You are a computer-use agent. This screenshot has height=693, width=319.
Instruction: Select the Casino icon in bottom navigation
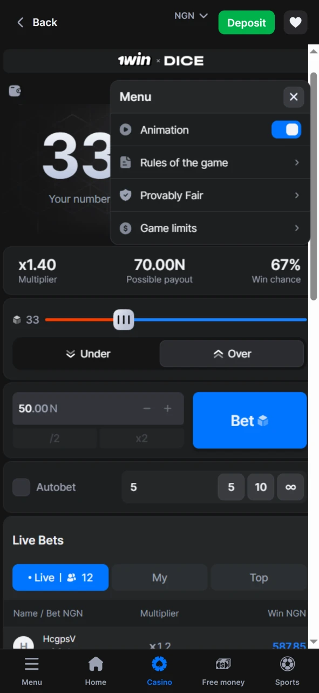(x=159, y=664)
